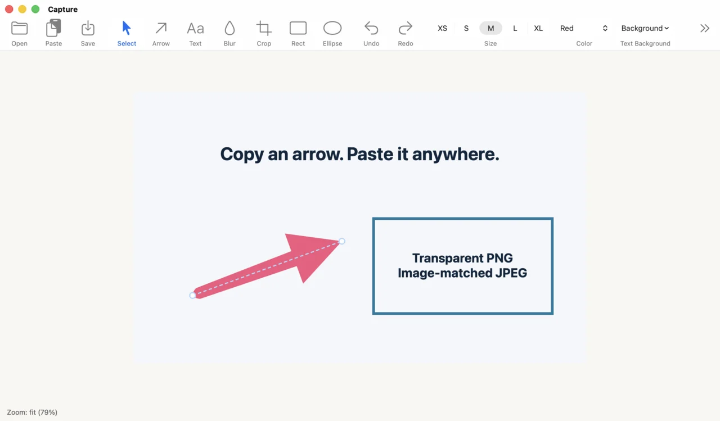Undo the last edit
The image size is (720, 421).
[x=371, y=33]
